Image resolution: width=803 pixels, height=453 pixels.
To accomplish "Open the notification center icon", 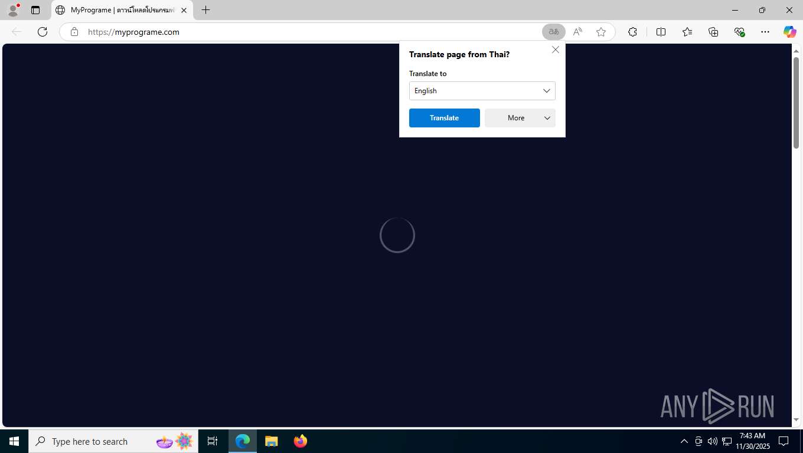I will 784,441.
